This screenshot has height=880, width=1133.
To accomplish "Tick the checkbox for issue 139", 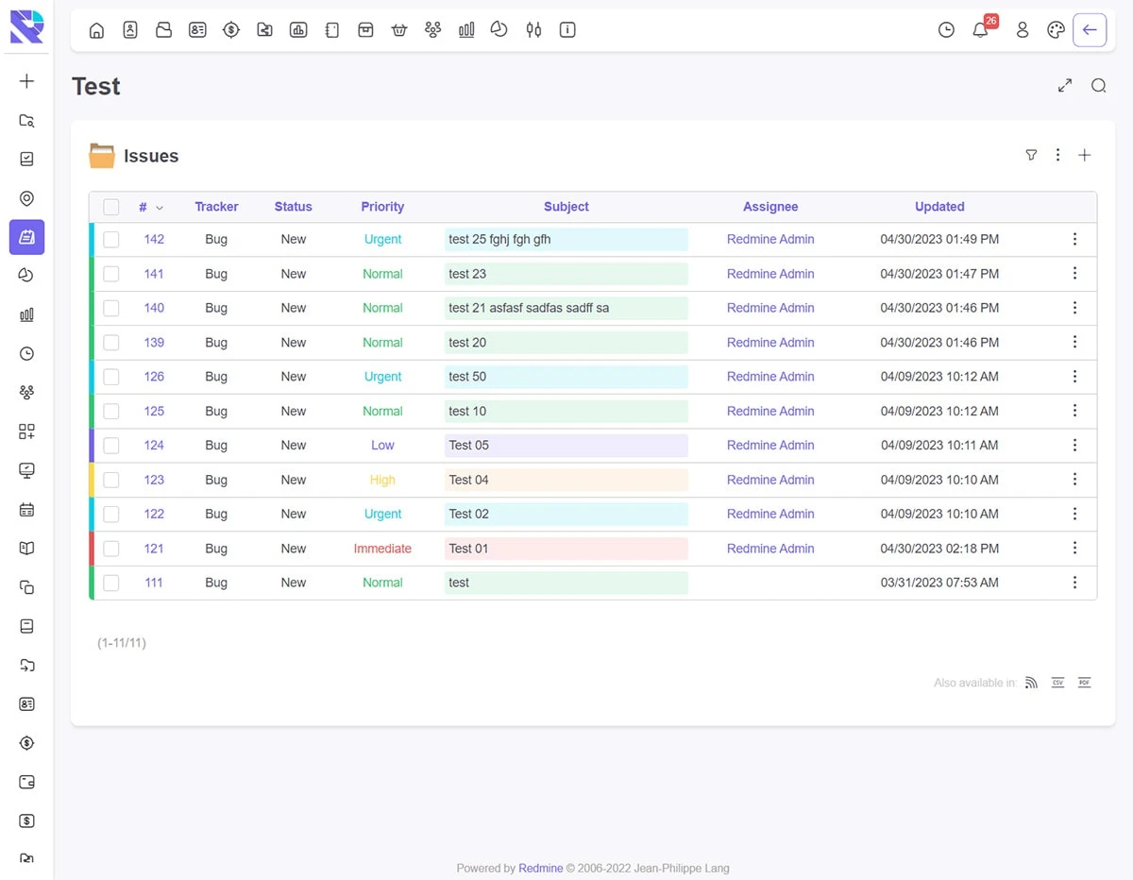I will [111, 343].
